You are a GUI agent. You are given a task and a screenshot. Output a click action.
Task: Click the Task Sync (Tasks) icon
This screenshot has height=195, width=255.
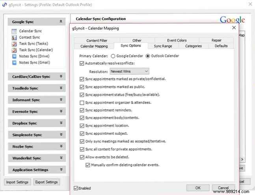(x=14, y=44)
